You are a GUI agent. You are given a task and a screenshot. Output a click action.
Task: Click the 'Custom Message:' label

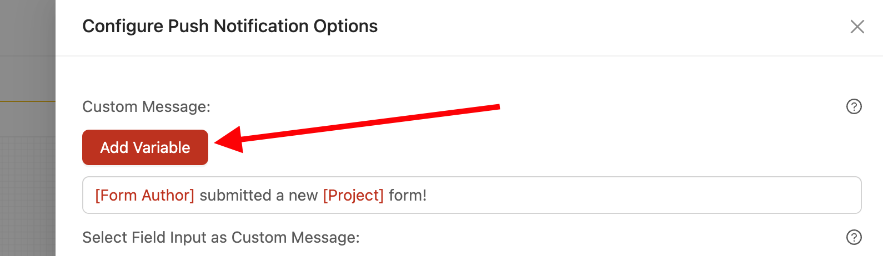pos(146,106)
